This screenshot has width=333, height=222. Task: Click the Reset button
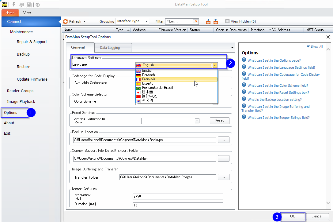tap(219, 121)
